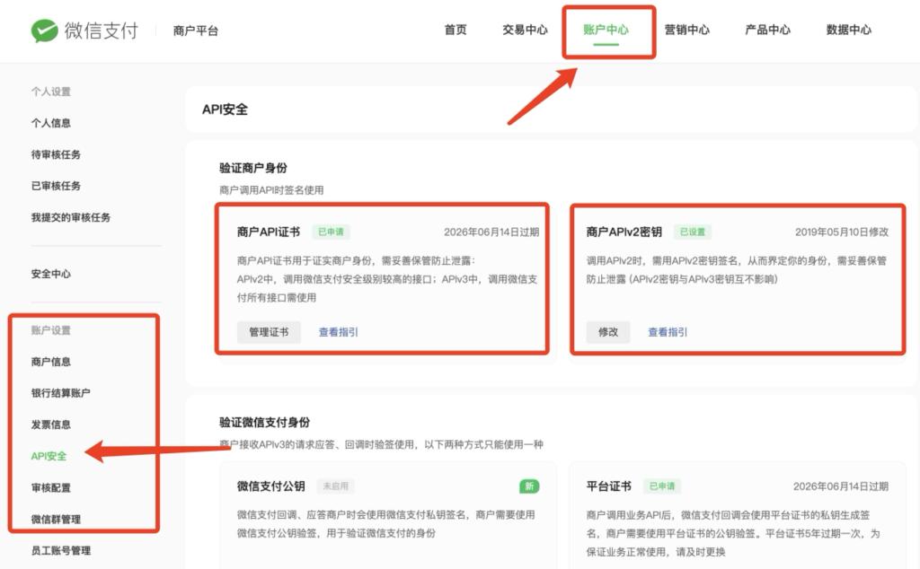Image resolution: width=920 pixels, height=569 pixels.
Task: Select 已审核任务 sidebar item
Action: pyautogui.click(x=56, y=186)
